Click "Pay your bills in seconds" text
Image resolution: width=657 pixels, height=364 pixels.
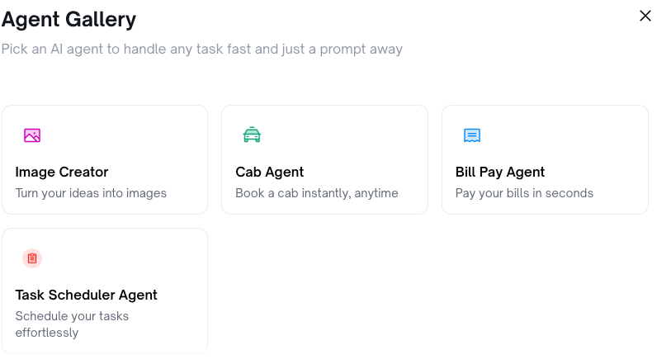click(x=524, y=193)
